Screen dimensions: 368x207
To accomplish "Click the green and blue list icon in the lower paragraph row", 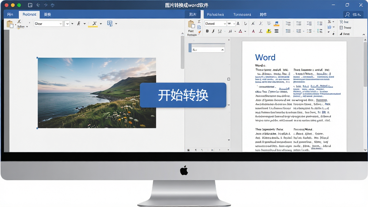I will [x=319, y=31].
